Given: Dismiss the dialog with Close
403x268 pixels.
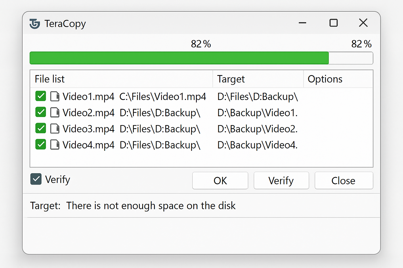Looking at the screenshot, I should [344, 181].
